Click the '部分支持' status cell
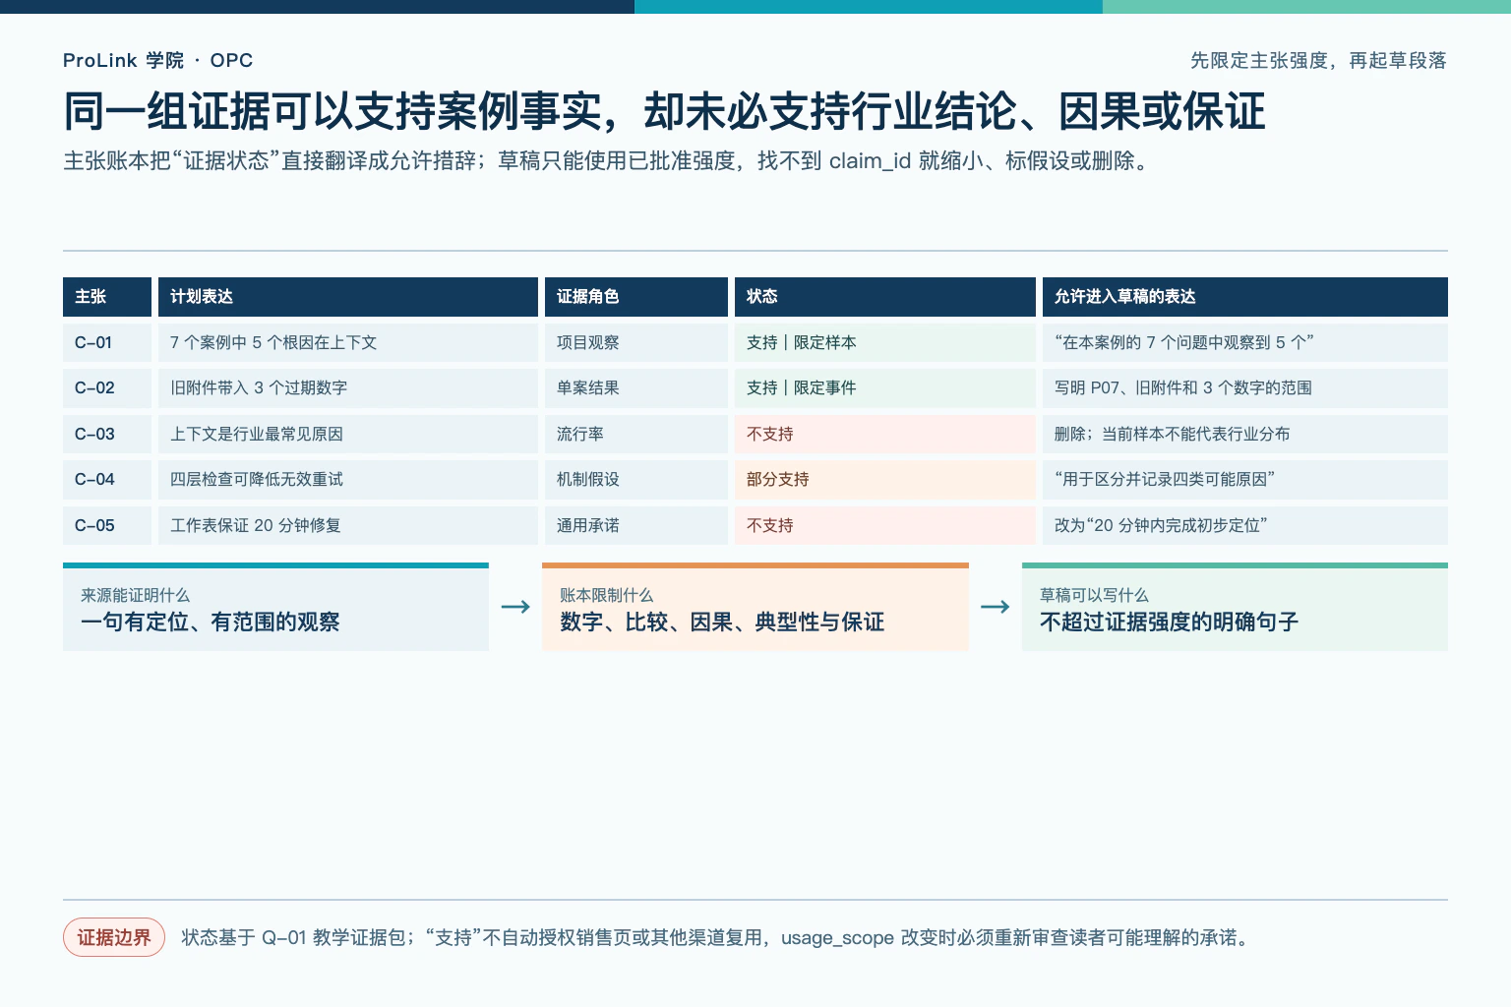The height and width of the screenshot is (1007, 1511). 885,479
